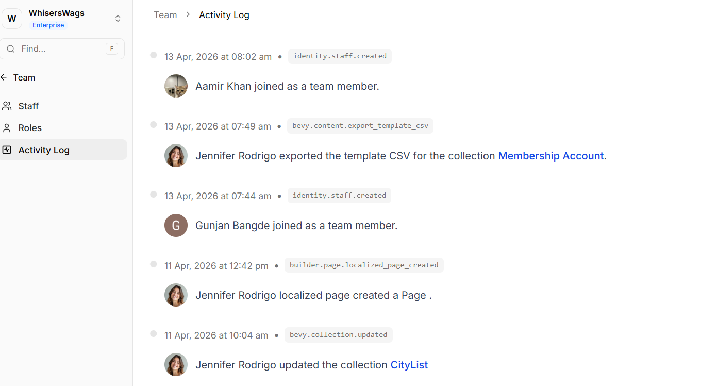718x386 pixels.
Task: Select Activity Log in the sidebar
Action: 44,150
